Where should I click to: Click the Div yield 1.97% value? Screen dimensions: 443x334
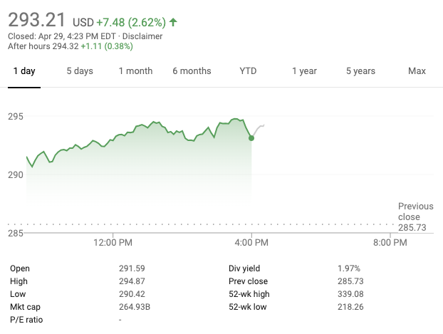tap(349, 268)
